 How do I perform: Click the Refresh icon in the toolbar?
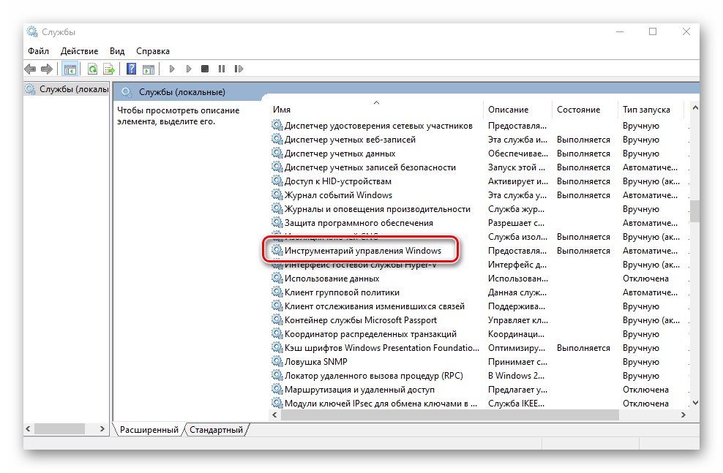click(x=92, y=68)
